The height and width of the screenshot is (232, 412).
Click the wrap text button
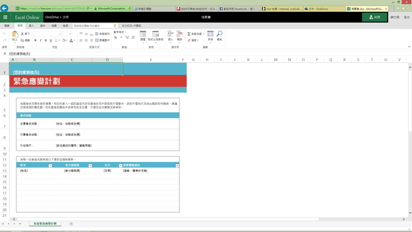click(102, 34)
